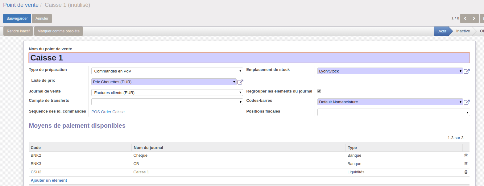Viewport: 484px width, 186px height.
Task: Click the Nom du point de vente field
Action: tap(249, 58)
